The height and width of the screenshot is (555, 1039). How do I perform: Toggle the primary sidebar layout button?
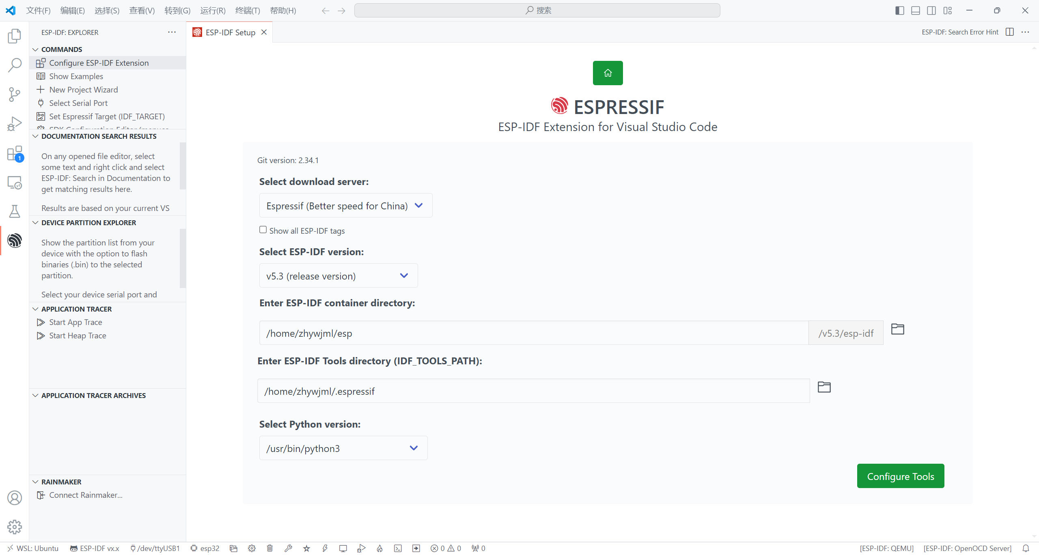899,11
